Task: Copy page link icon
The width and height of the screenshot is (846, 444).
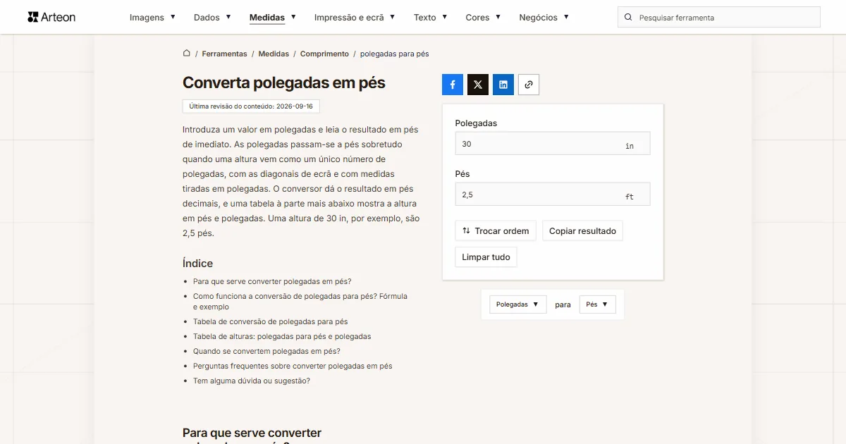Action: (x=529, y=85)
